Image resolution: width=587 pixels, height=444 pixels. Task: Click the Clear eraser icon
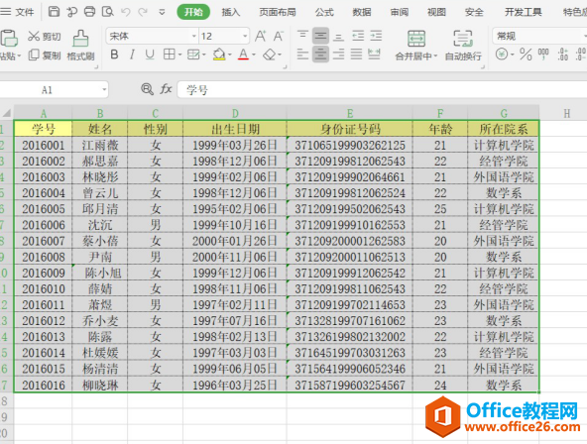[x=269, y=55]
